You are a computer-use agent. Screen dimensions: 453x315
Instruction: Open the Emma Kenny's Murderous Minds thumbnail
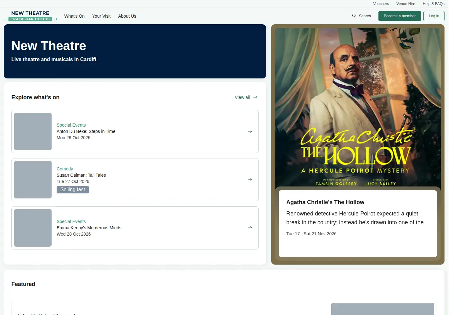click(x=33, y=228)
